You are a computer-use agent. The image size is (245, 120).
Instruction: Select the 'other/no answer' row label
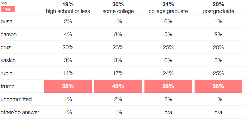coord(20,112)
